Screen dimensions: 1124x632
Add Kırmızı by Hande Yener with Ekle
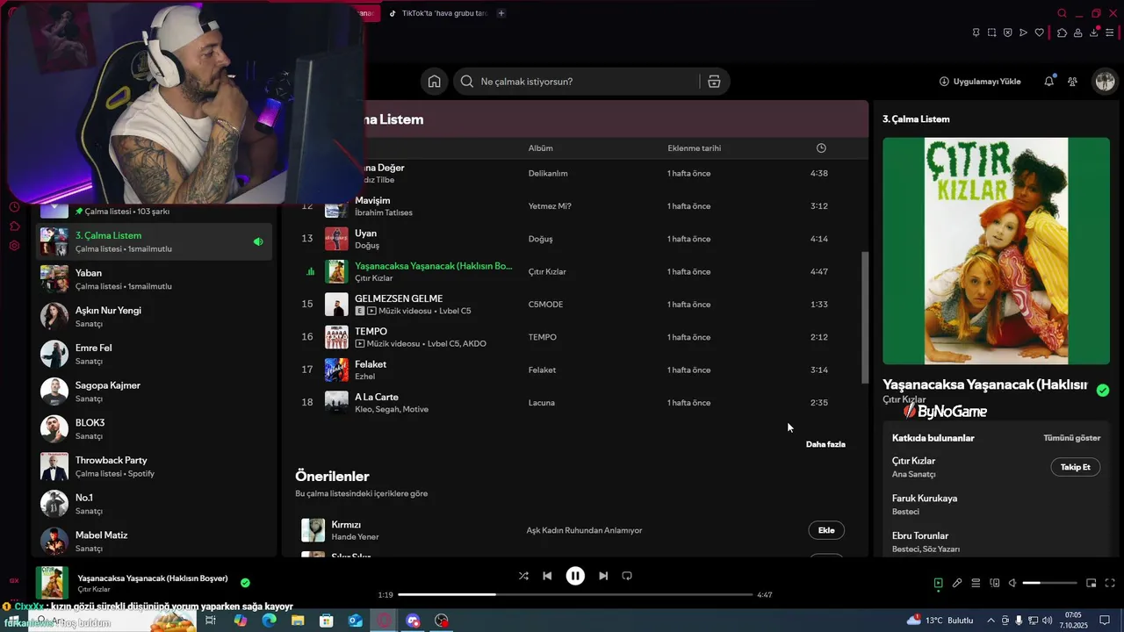tap(826, 530)
